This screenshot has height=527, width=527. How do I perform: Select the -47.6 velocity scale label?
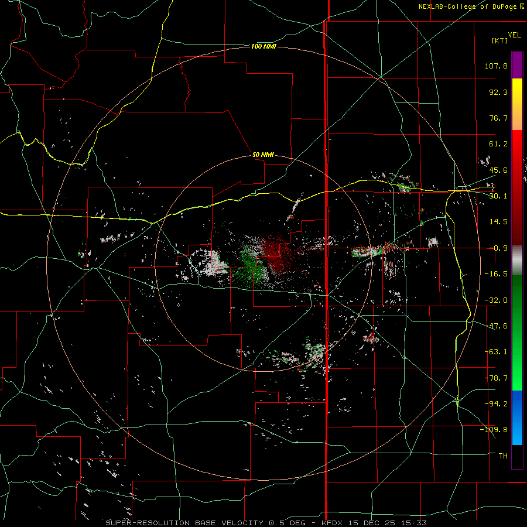click(x=496, y=326)
